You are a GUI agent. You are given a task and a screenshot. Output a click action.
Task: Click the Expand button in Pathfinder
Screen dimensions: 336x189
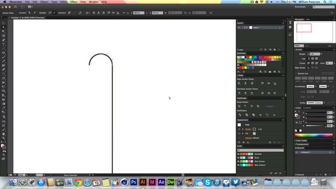(x=269, y=106)
